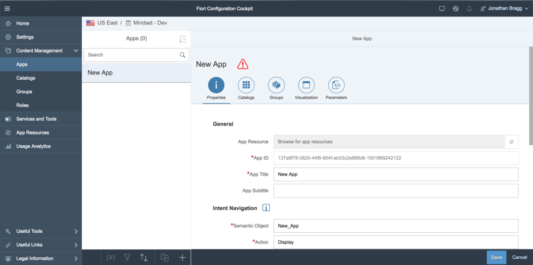Expand Useful Tools section
533x265 pixels.
pos(41,231)
